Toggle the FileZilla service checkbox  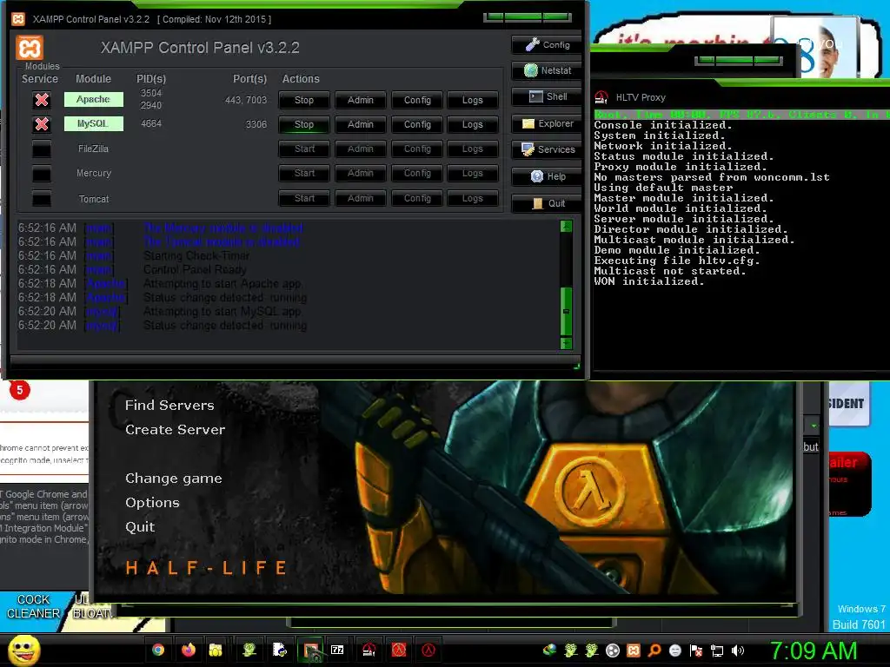coord(42,149)
